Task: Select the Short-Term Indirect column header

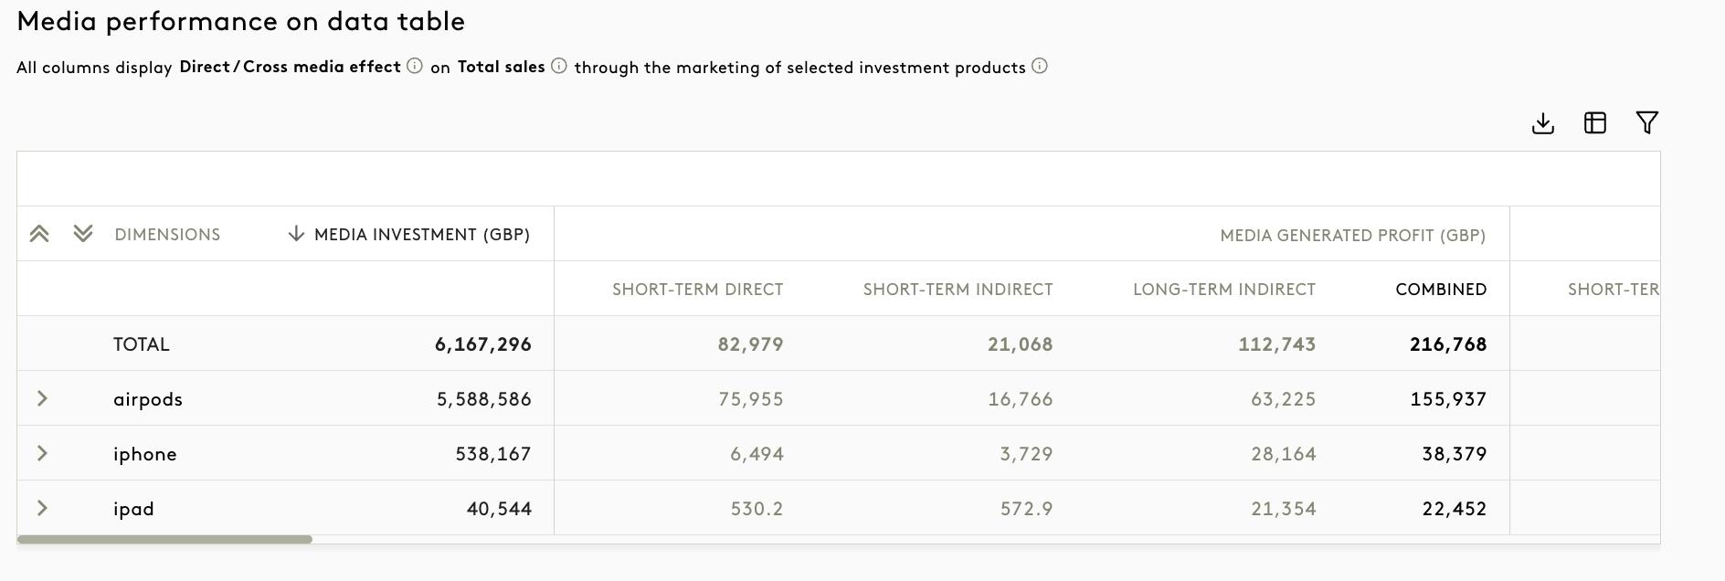Action: pos(958,290)
